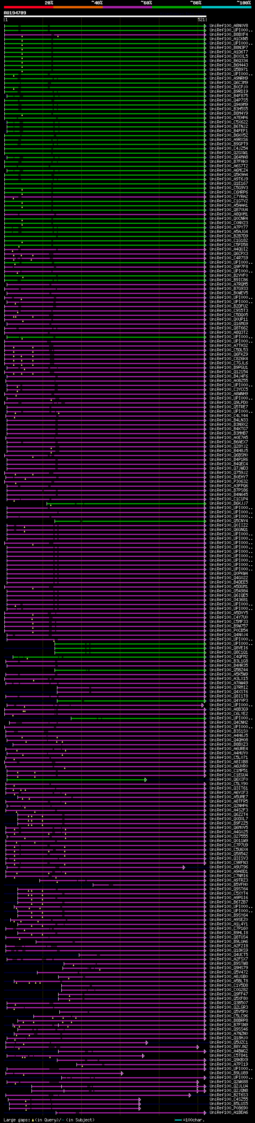The image size is (255, 1123).
Task: Click the label UniRef100_C4QFM2
Action: point(229,657)
